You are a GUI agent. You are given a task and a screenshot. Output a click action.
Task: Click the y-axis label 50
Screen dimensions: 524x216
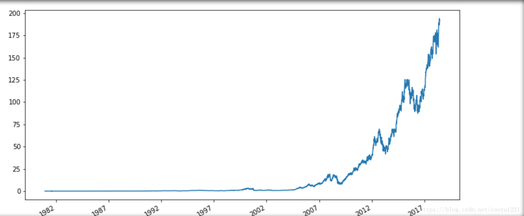17,147
